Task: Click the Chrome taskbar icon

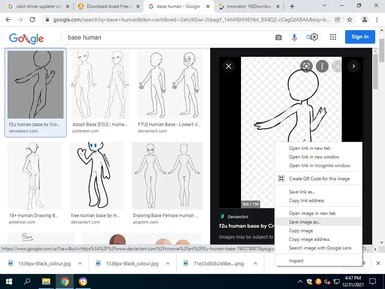Action: [x=65, y=281]
